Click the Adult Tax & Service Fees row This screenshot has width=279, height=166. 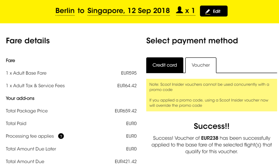tap(71, 86)
